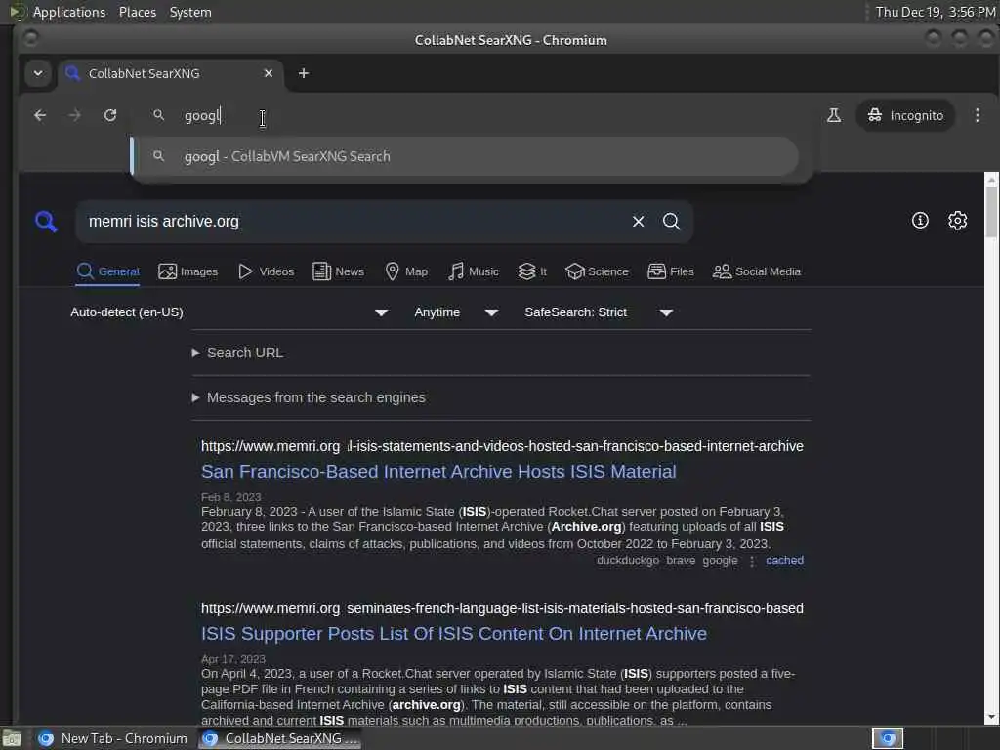Switch to the News category tab
The image size is (1000, 750).
(x=339, y=271)
